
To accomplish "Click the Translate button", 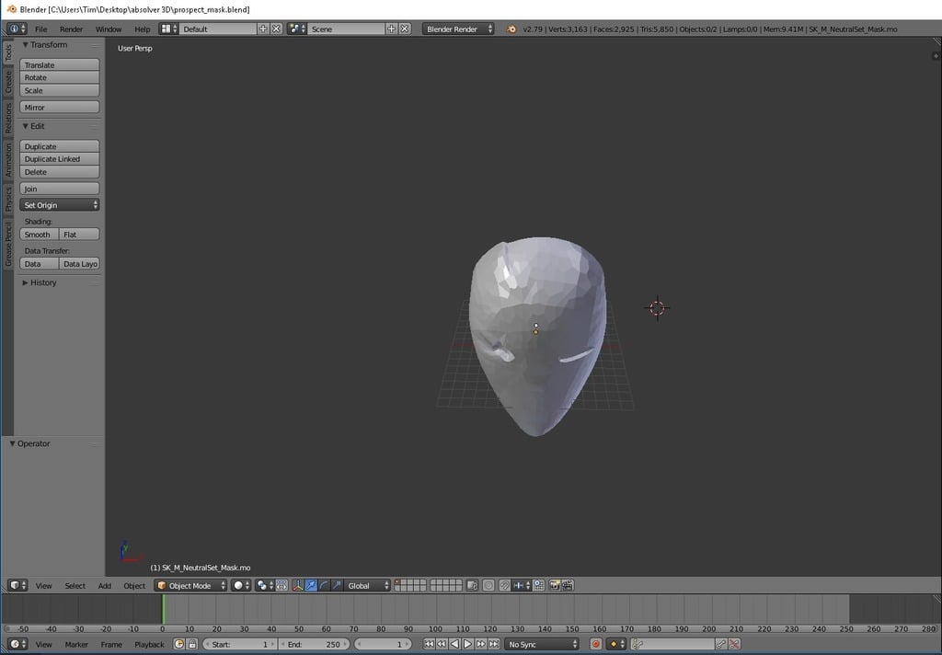I will [60, 65].
